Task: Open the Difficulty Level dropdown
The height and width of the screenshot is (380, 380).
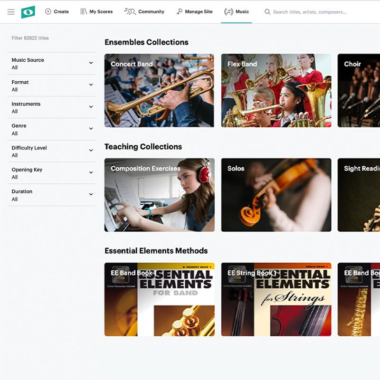Action: click(x=51, y=151)
